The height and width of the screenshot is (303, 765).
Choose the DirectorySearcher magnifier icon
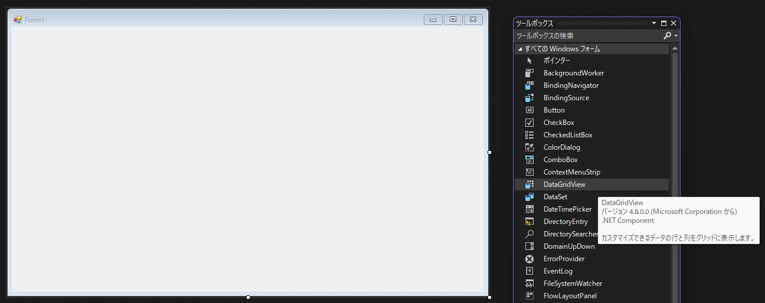(529, 234)
